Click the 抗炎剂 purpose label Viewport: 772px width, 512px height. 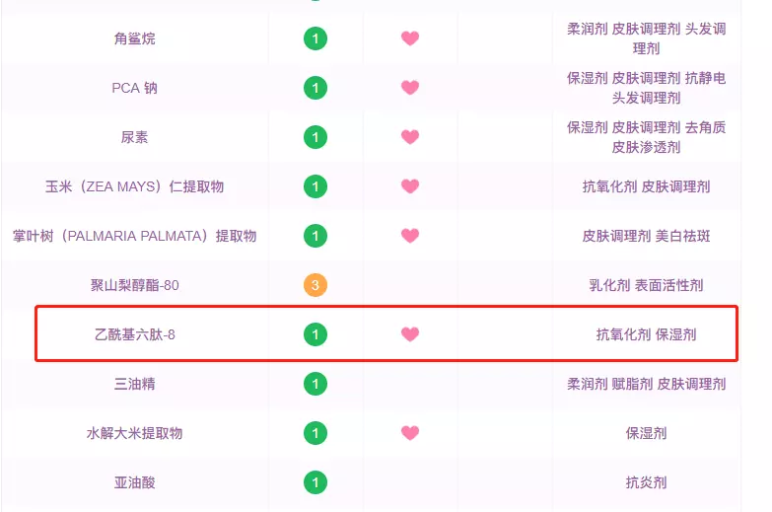pyautogui.click(x=646, y=482)
